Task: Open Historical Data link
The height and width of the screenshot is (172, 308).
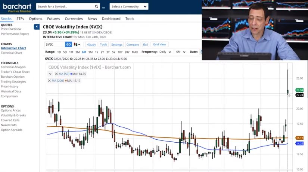Action: click(x=11, y=91)
